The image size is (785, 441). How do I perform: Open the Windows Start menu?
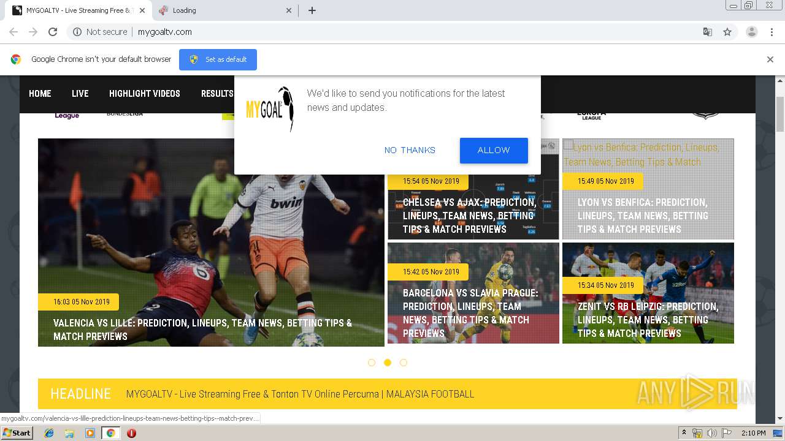17,433
